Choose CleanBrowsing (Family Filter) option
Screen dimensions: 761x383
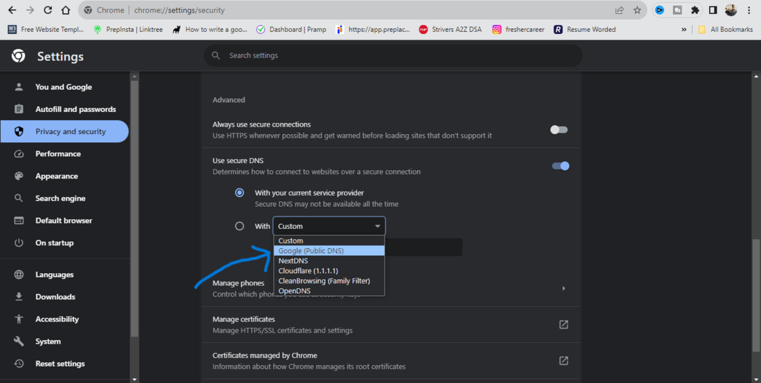329,281
